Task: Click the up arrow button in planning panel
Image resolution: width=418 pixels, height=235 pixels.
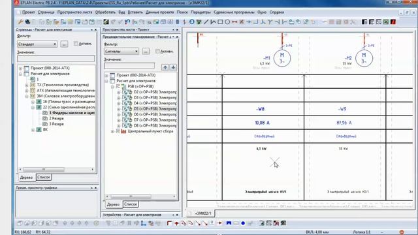Action: 165,67
